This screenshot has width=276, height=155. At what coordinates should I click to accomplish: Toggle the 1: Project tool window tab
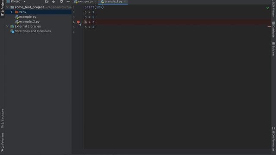pos(2,8)
